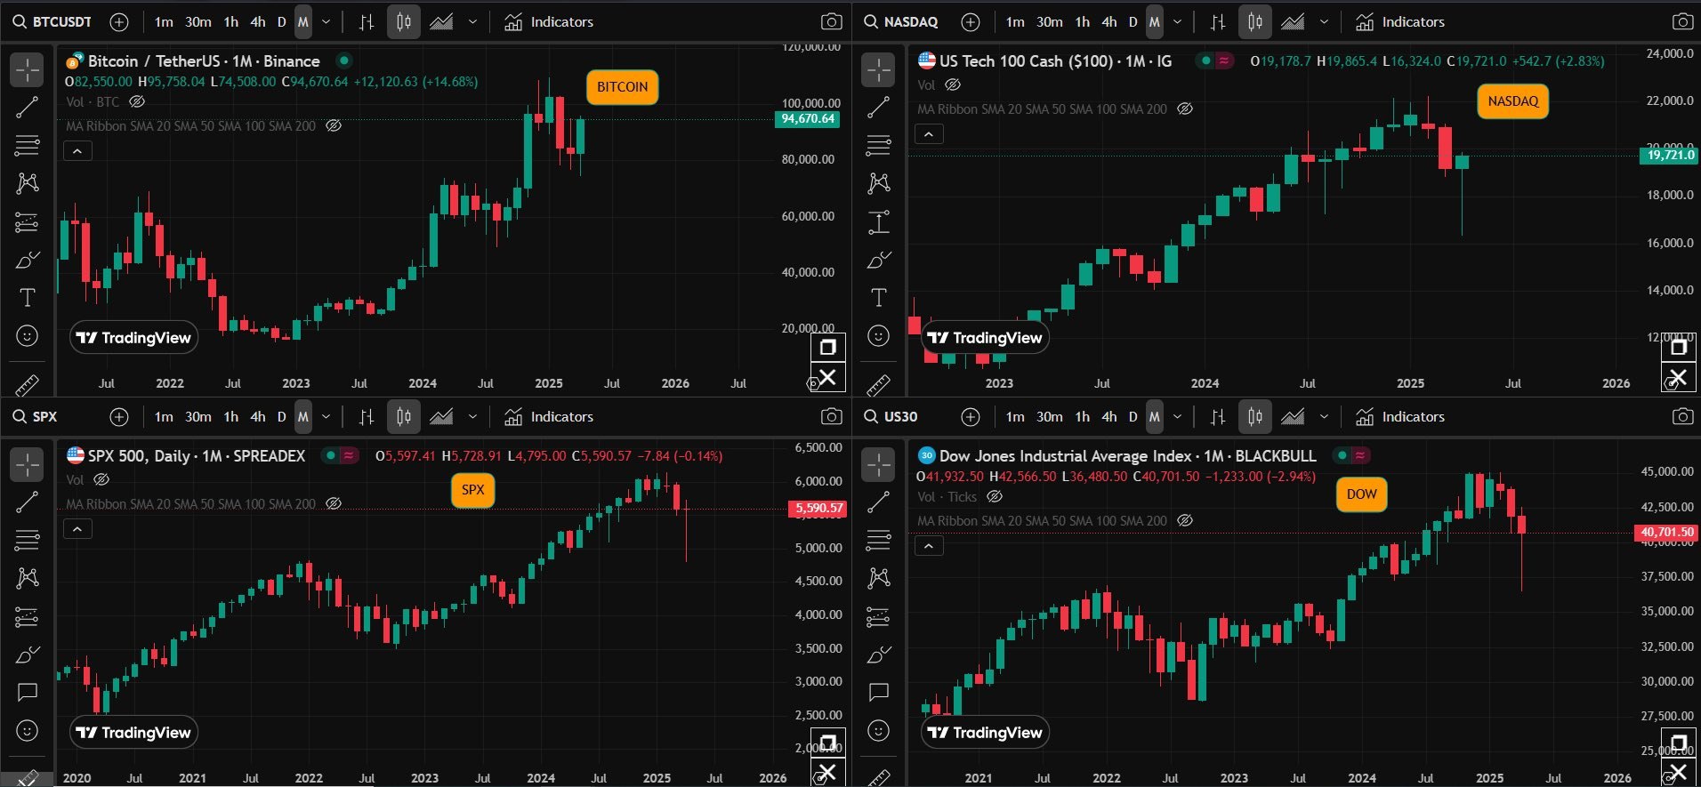This screenshot has height=787, width=1701.
Task: Select brush tool in Dow Jones chart toolbar
Action: pyautogui.click(x=879, y=654)
